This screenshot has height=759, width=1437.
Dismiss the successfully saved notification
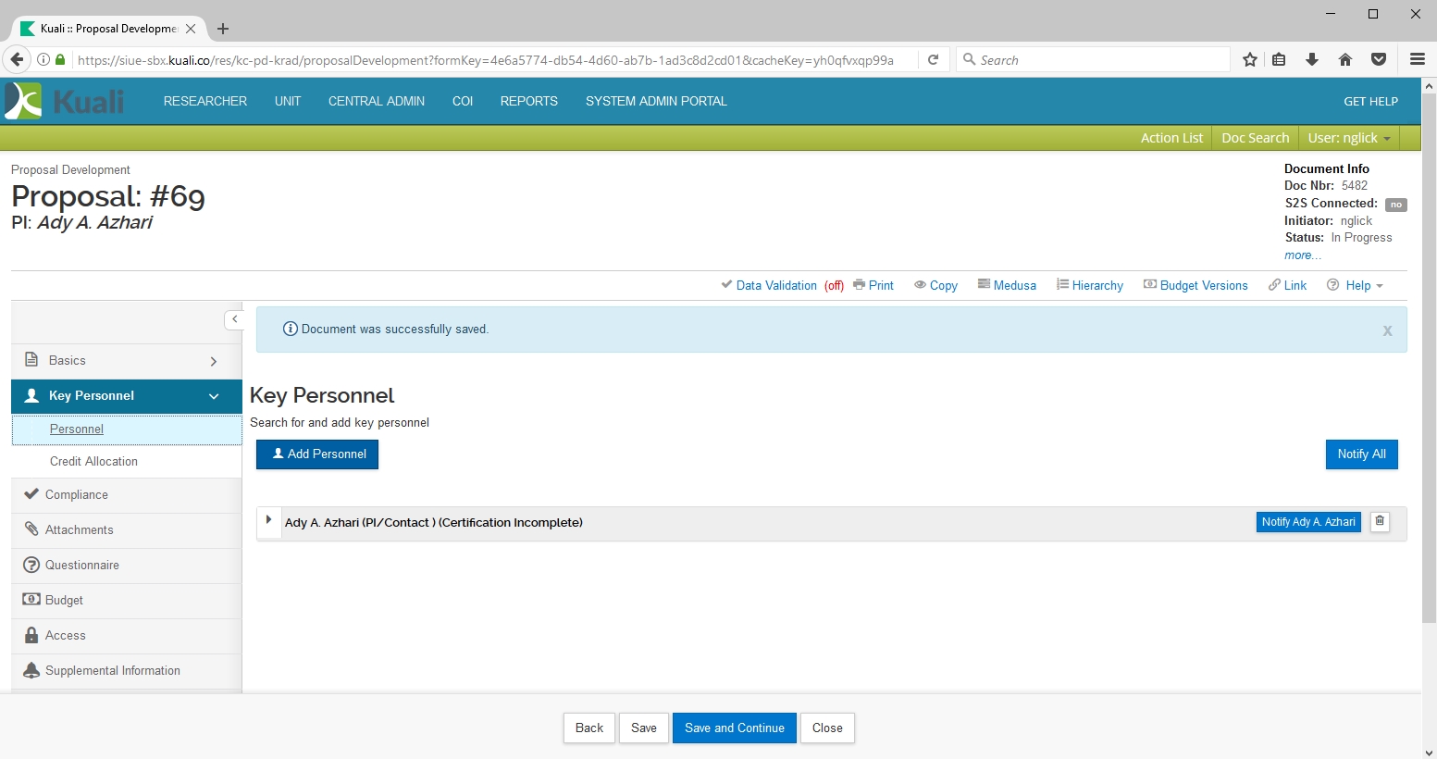[x=1387, y=330]
